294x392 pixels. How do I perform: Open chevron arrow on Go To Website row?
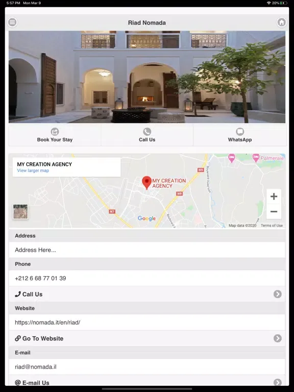point(278,338)
